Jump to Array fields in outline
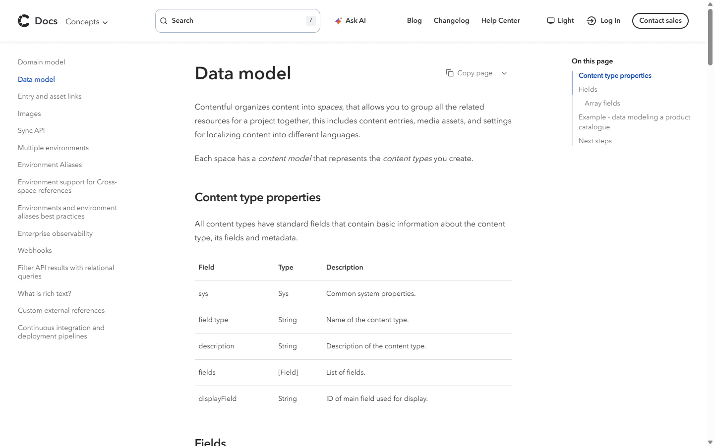 tap(602, 103)
